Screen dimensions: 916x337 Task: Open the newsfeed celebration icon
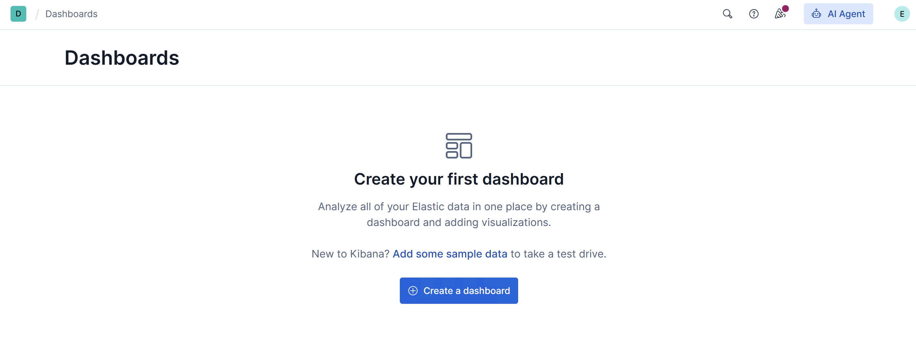(780, 14)
